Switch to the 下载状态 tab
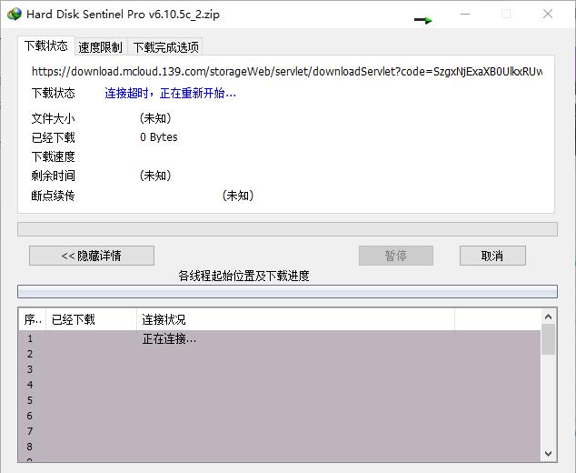Screen dimensions: 576x473 click(46, 46)
